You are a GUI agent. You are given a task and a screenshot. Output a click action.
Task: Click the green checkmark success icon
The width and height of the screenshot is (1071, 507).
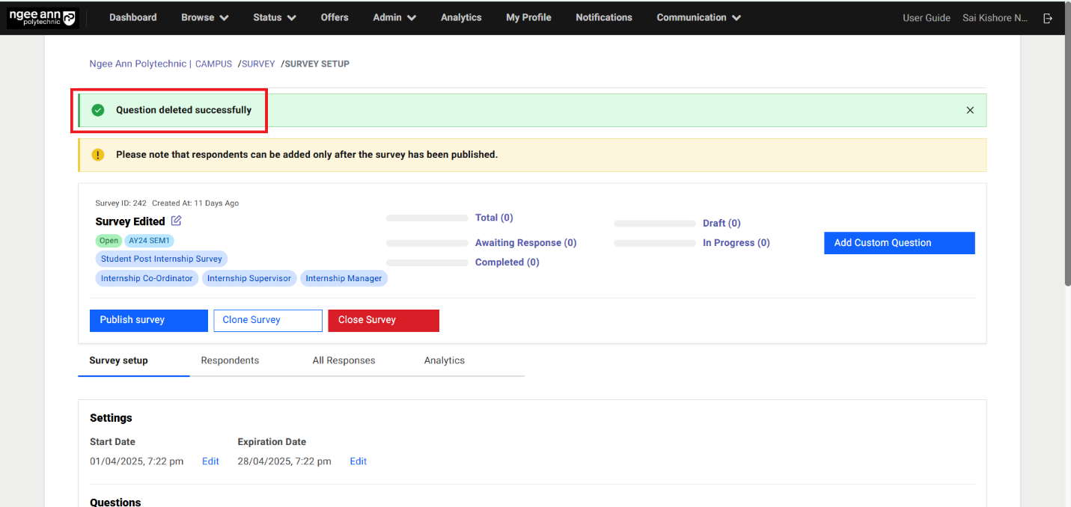pyautogui.click(x=98, y=110)
